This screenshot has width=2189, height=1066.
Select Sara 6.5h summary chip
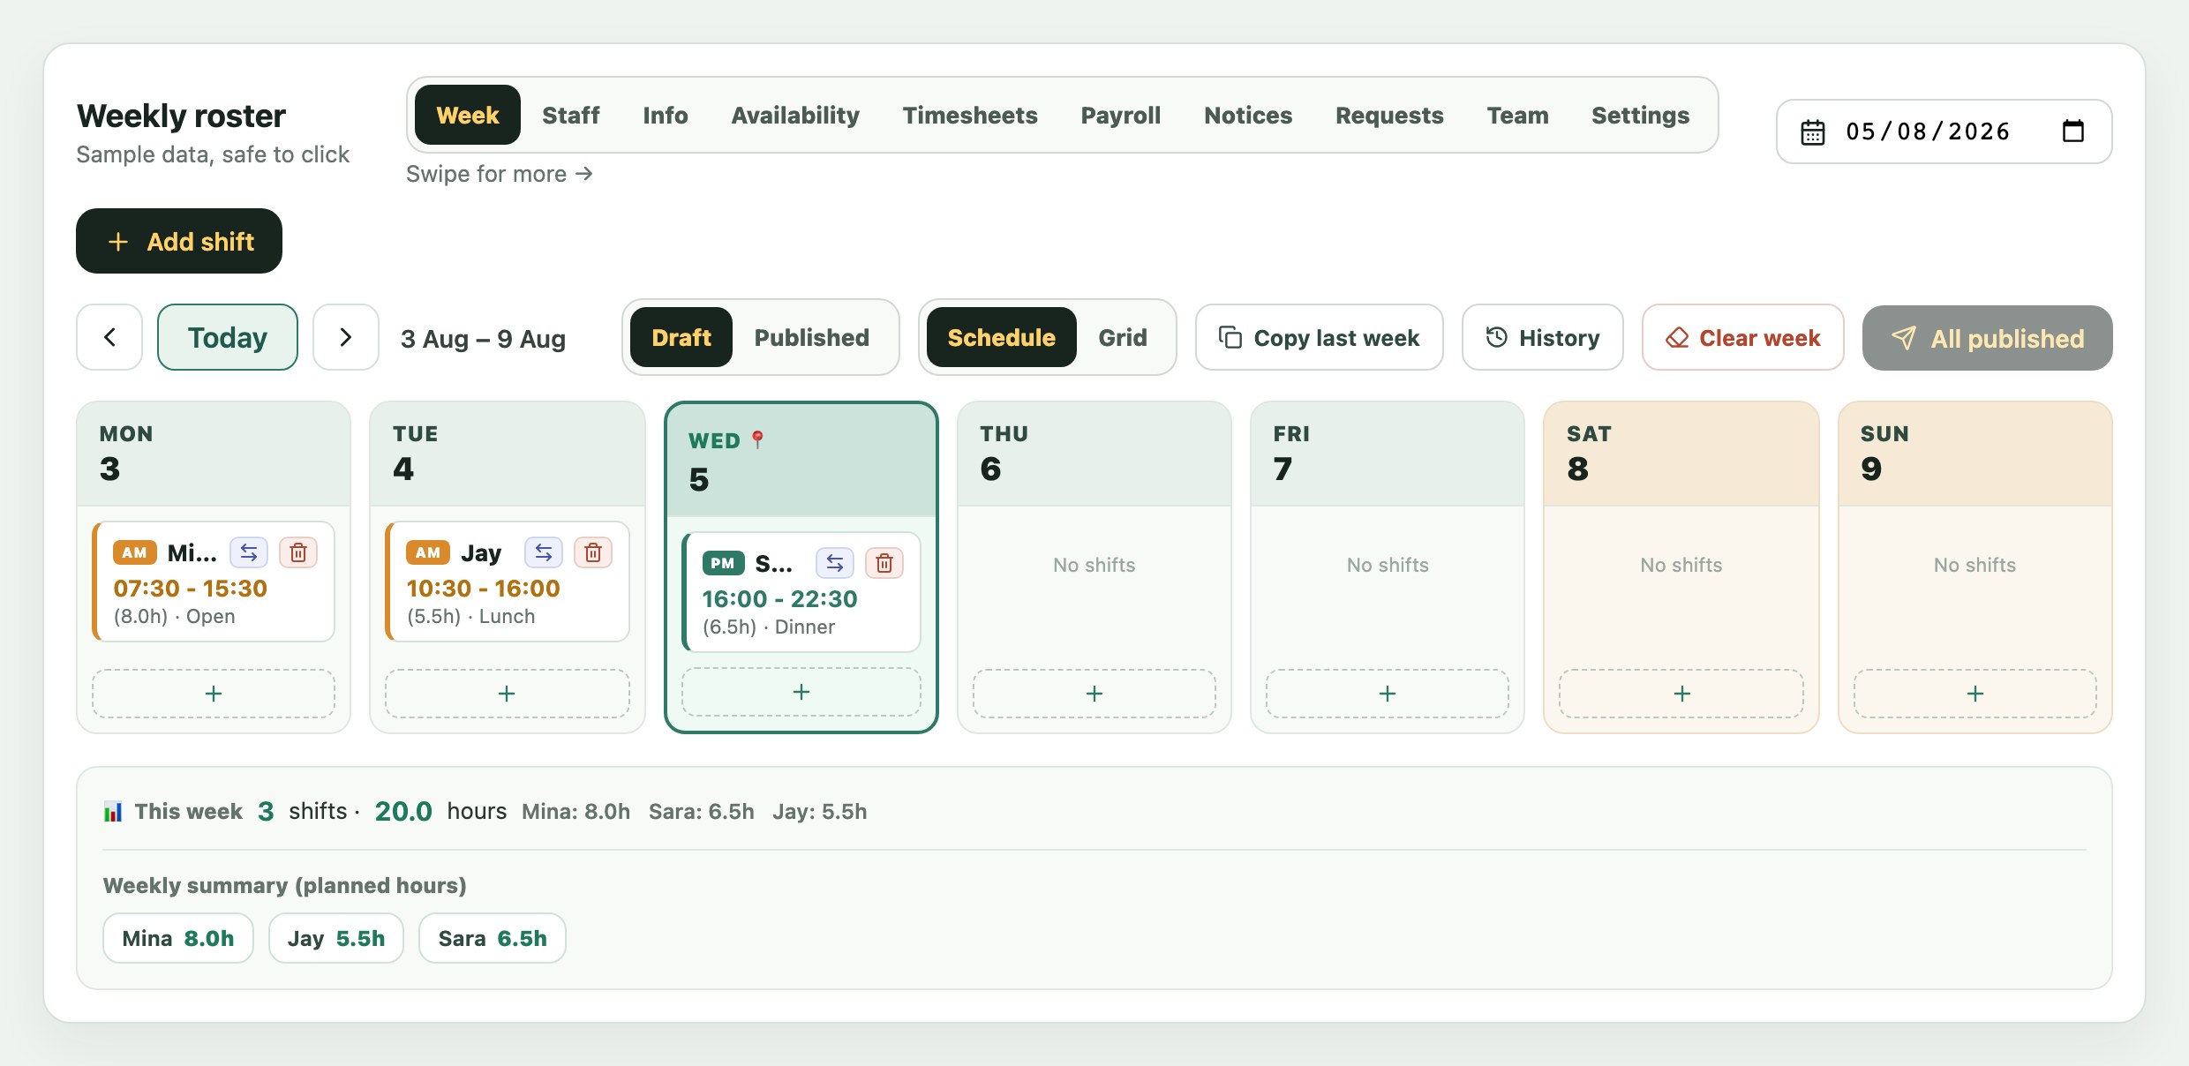[x=493, y=938]
